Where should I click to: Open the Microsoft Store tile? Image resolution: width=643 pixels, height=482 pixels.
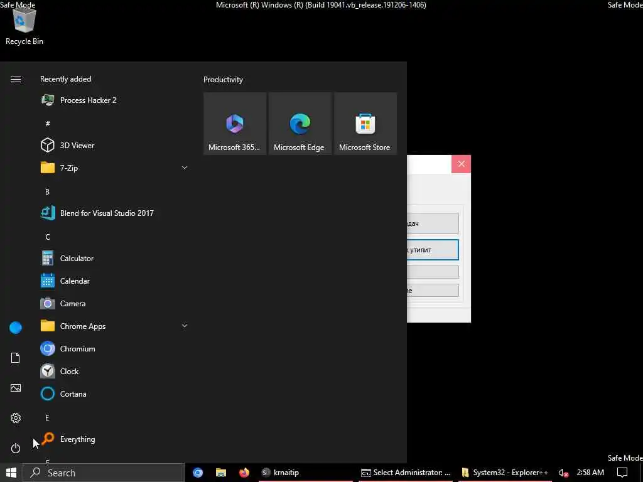pos(365,124)
